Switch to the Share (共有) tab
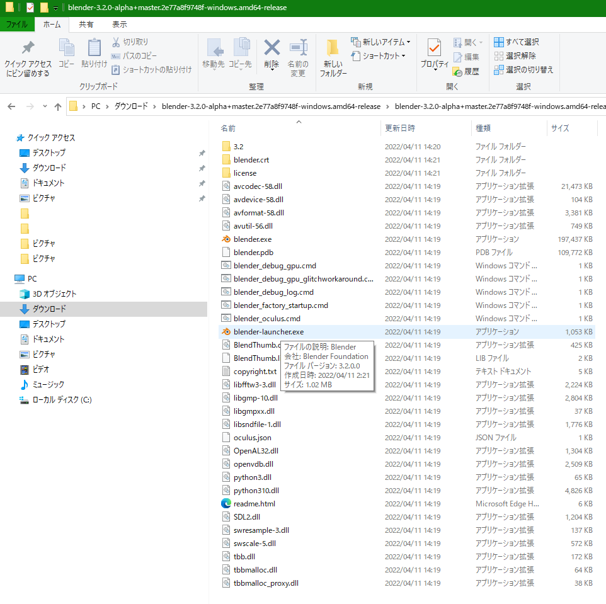The width and height of the screenshot is (606, 604). pyautogui.click(x=86, y=25)
